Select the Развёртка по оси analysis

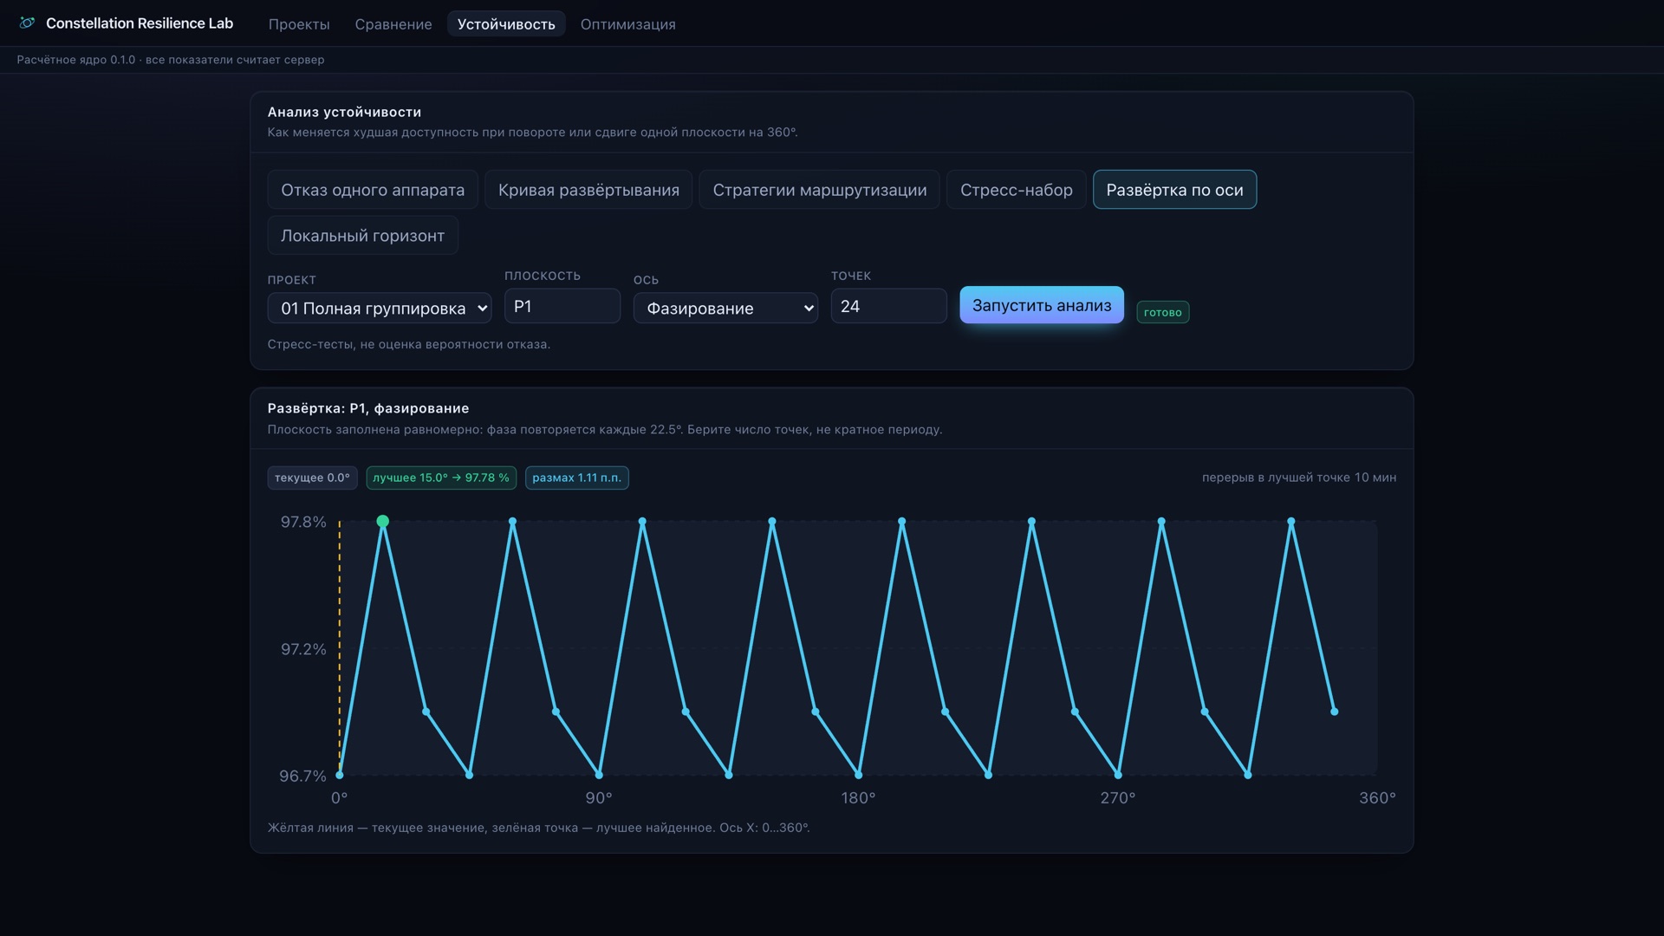(1174, 190)
